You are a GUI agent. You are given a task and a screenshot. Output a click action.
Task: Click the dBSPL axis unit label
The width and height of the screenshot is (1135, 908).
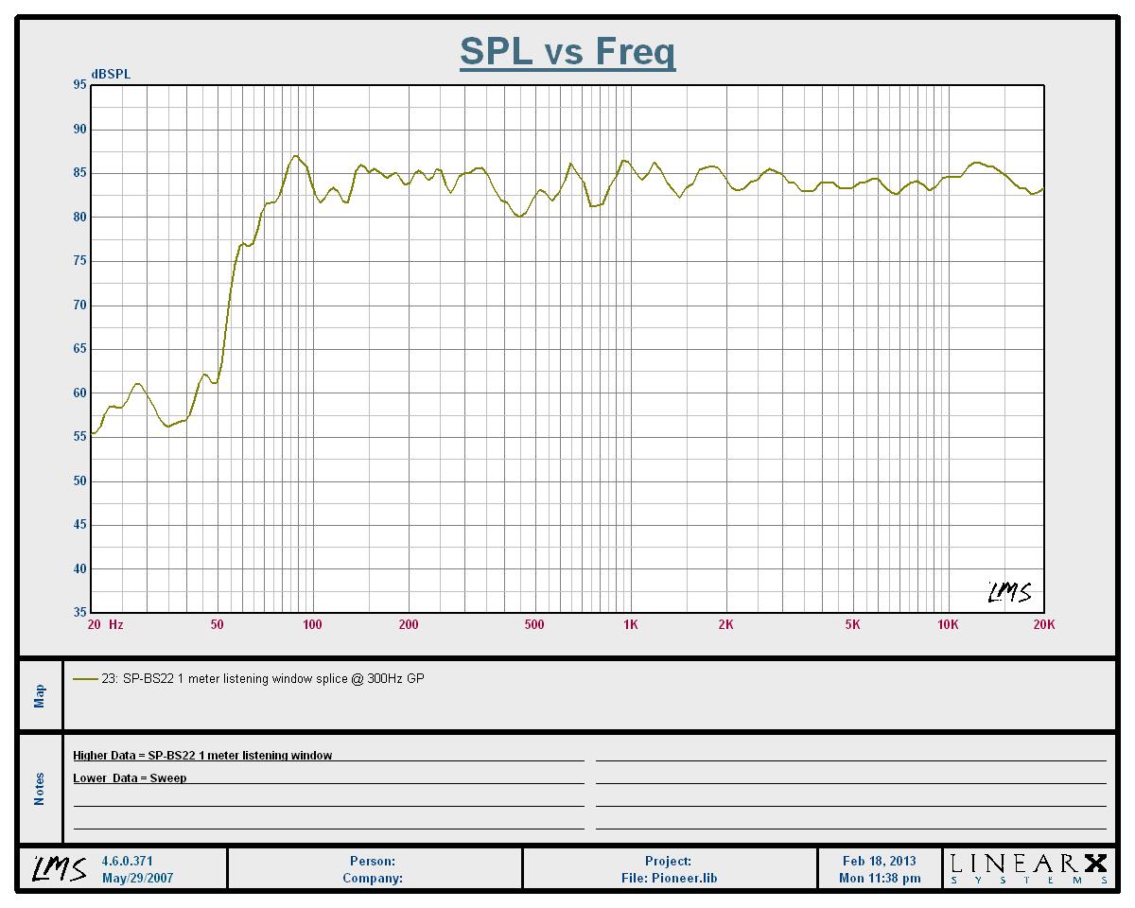pos(111,74)
